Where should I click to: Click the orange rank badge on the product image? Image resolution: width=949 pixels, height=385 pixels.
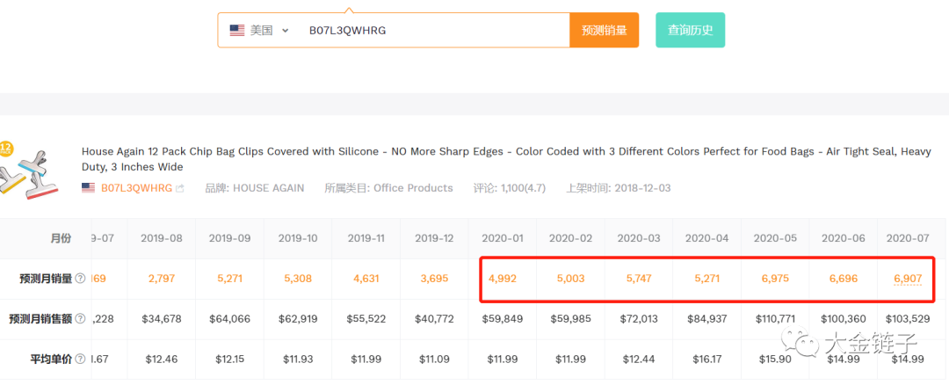pos(4,148)
